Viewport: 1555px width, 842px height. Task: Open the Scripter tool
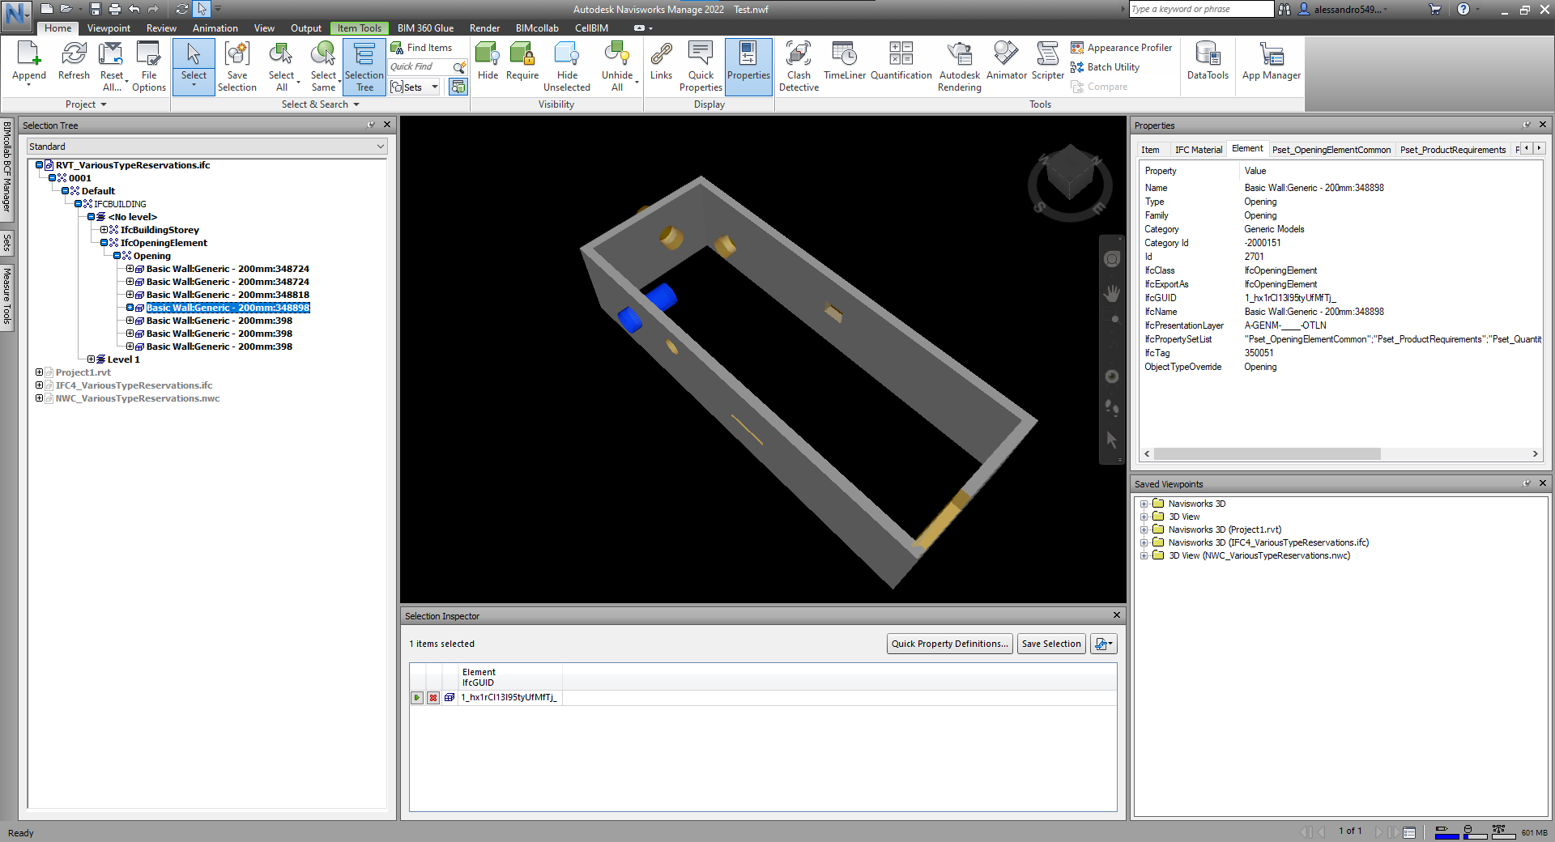1048,62
